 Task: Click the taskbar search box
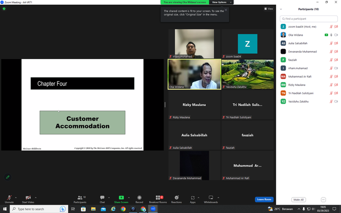point(39,209)
